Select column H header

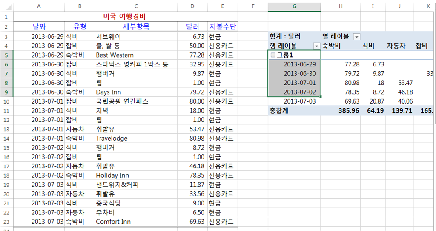tap(340, 6)
